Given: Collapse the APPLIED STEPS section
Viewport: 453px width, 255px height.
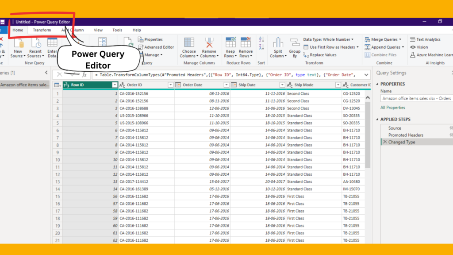Looking at the screenshot, I should [x=377, y=119].
